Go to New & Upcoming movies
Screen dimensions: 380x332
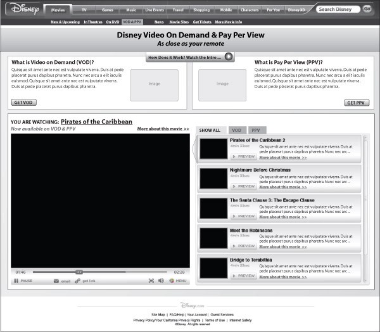(65, 22)
